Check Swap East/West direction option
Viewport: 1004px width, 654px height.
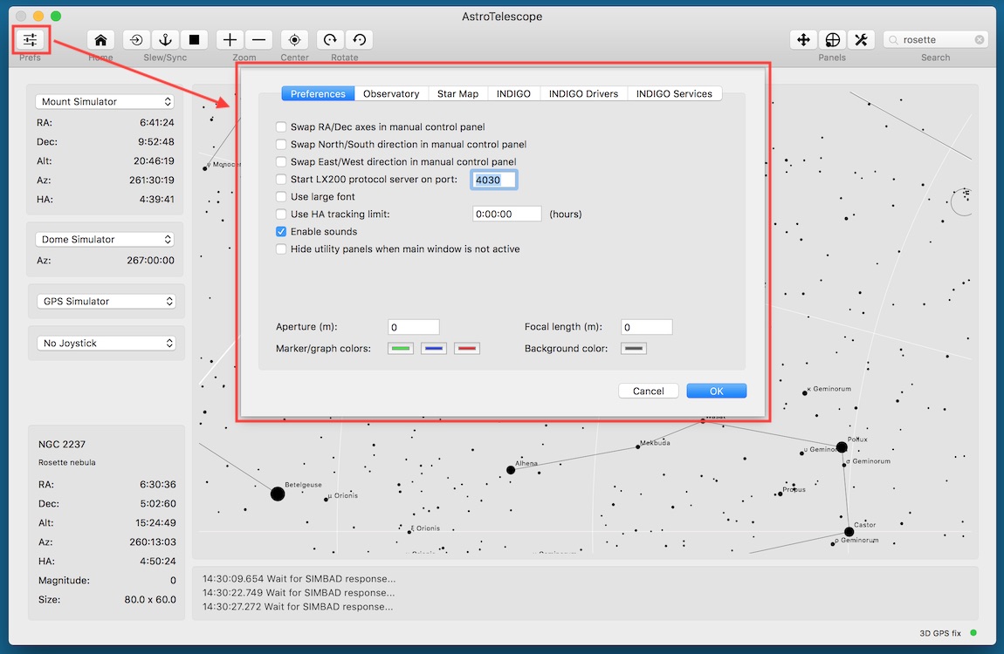(x=281, y=161)
